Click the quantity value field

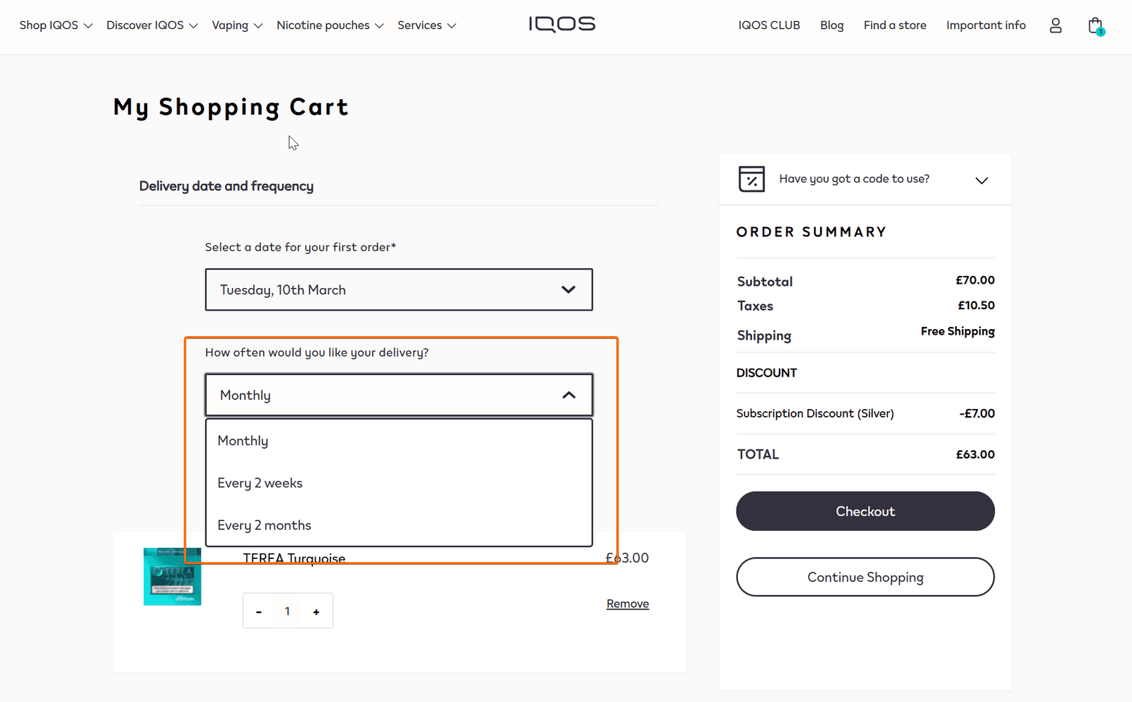point(287,611)
